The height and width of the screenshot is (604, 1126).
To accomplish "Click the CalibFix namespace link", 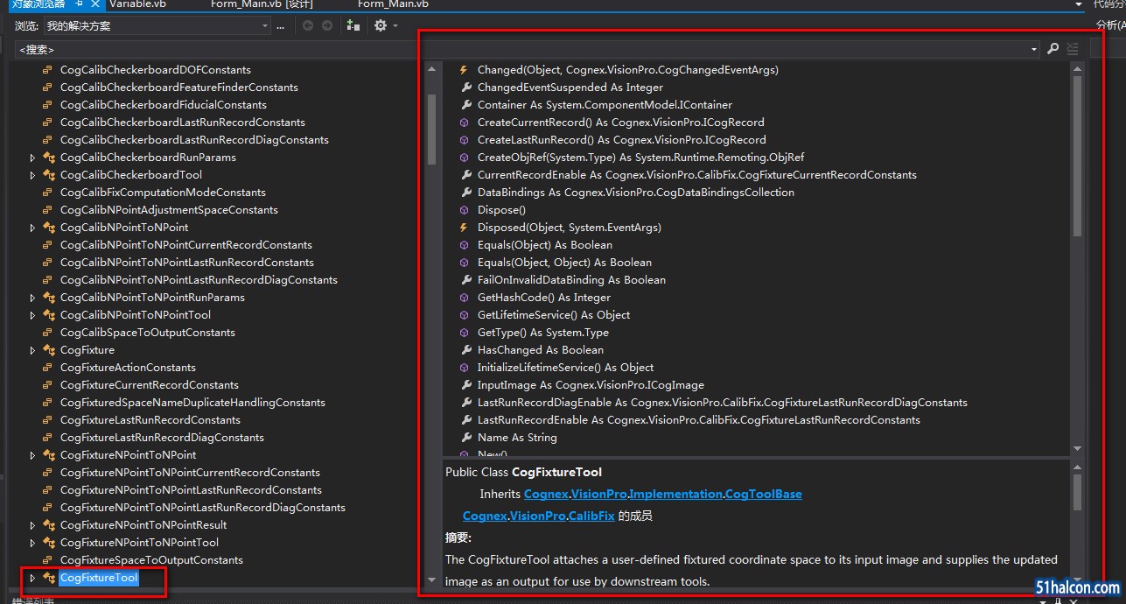I will coord(591,516).
